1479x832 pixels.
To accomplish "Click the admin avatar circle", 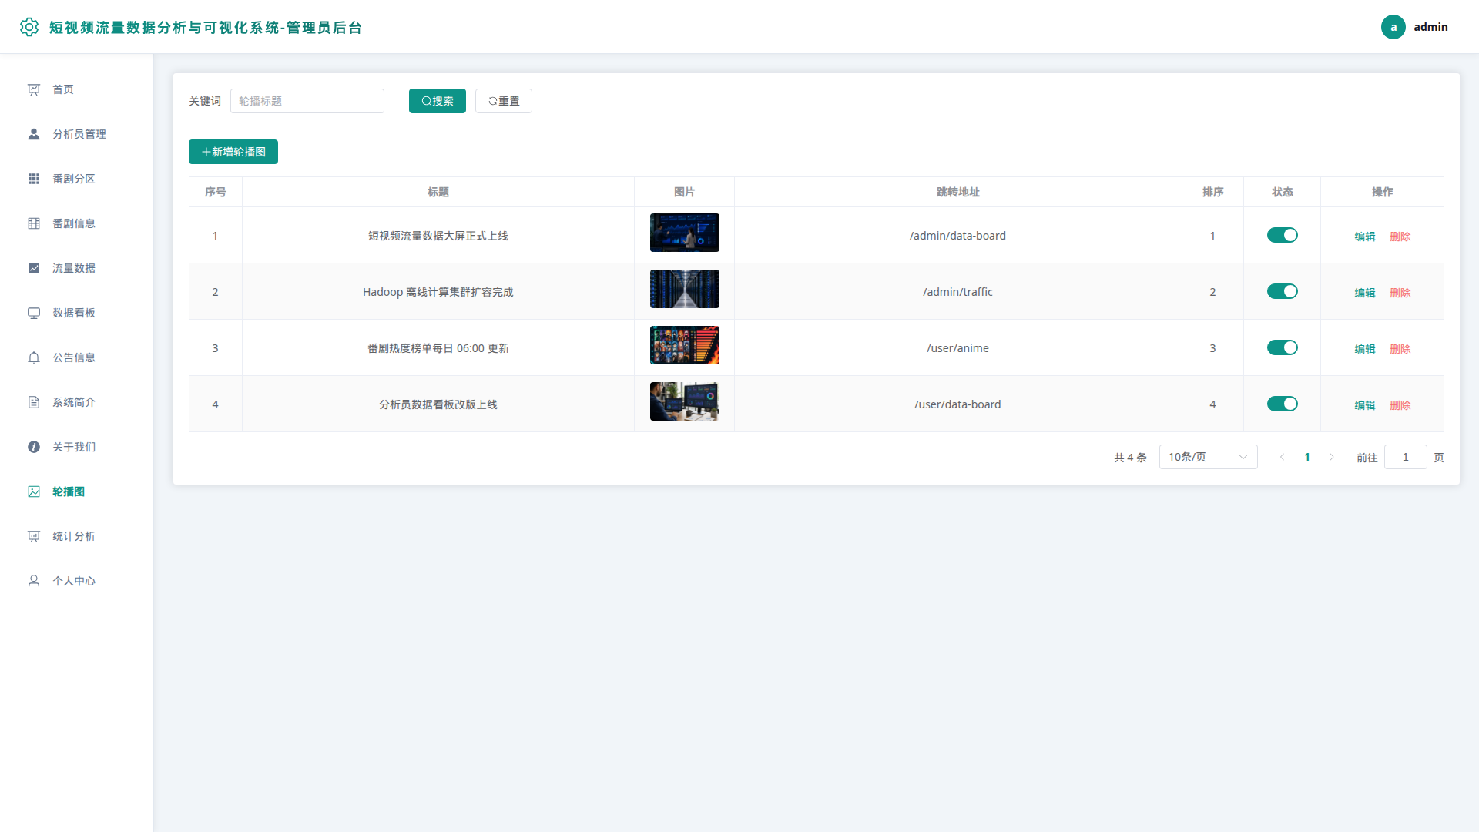I will click(x=1393, y=27).
